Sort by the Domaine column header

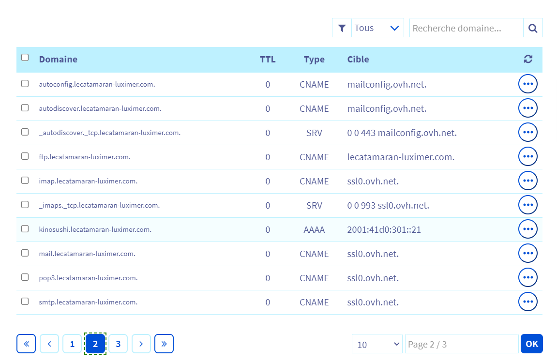pyautogui.click(x=58, y=60)
